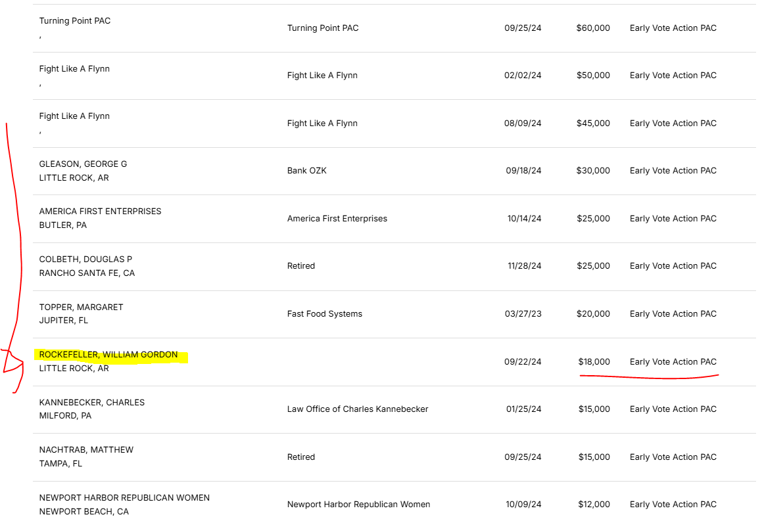Click the $45,000 donation amount

[592, 124]
